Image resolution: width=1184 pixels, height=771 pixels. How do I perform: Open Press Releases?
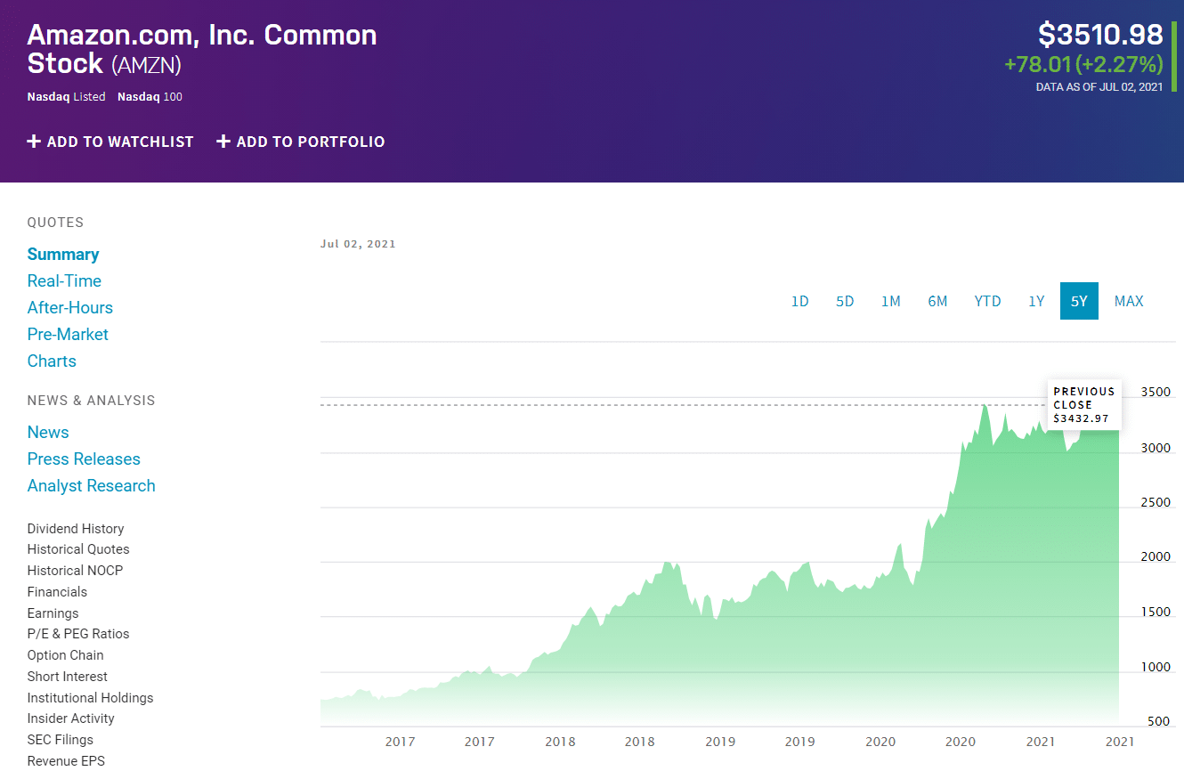[x=84, y=459]
